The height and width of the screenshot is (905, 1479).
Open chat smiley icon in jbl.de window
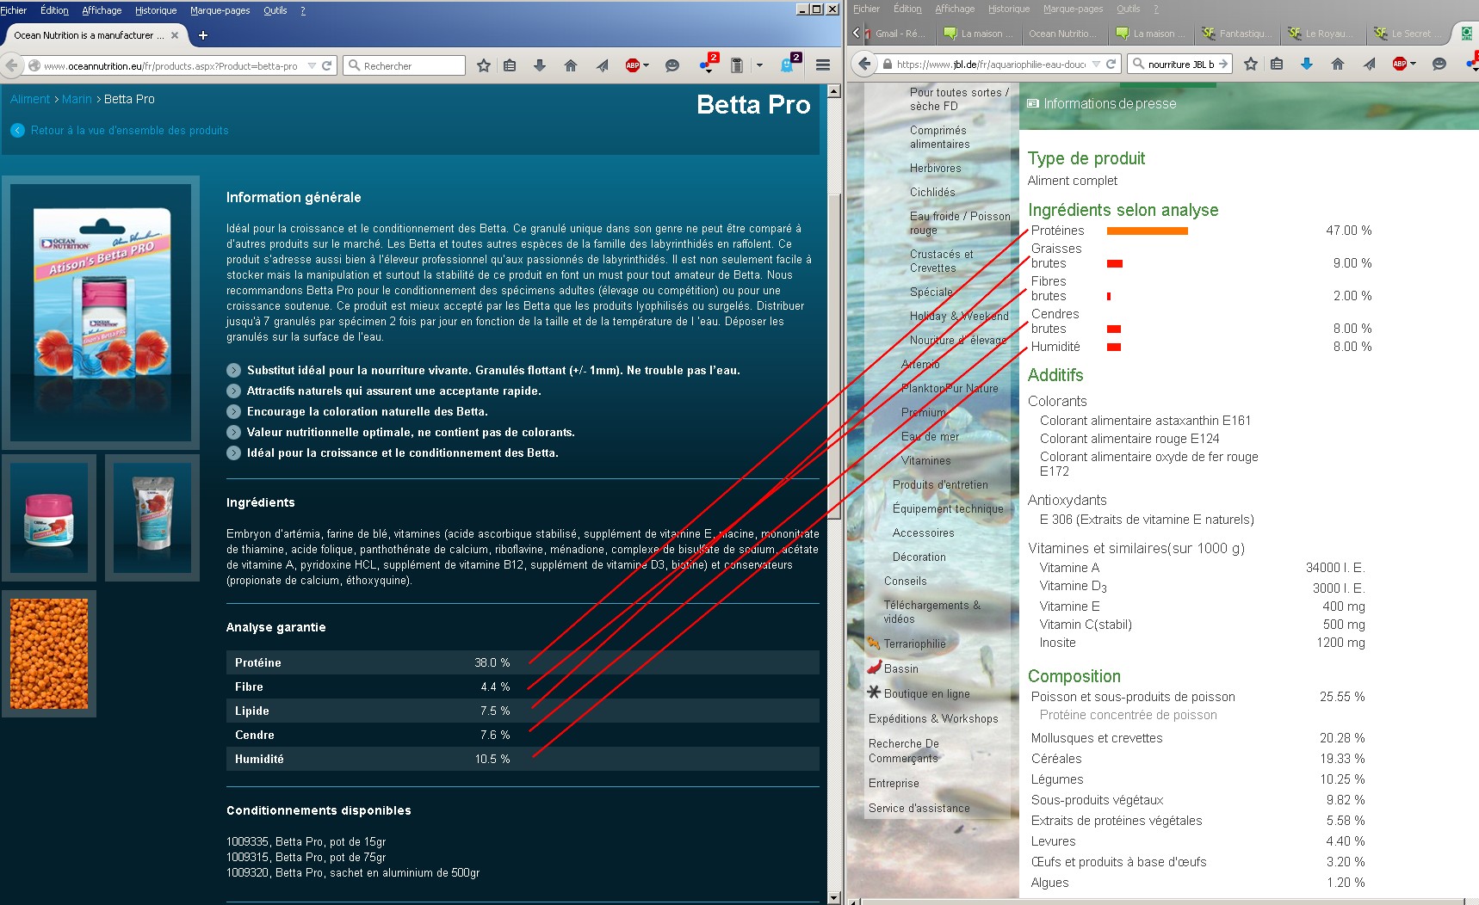tap(1439, 64)
